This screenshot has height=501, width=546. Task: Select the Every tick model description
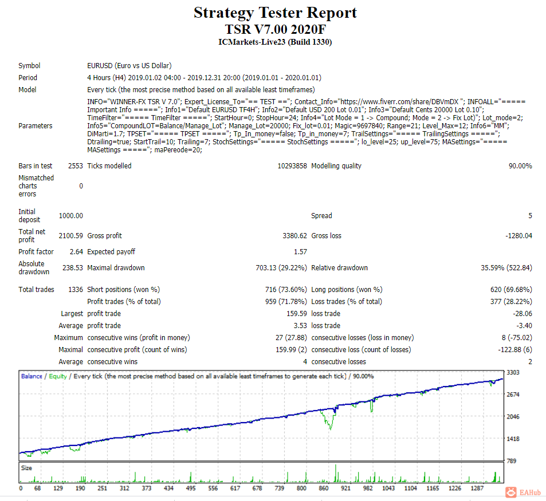201,90
